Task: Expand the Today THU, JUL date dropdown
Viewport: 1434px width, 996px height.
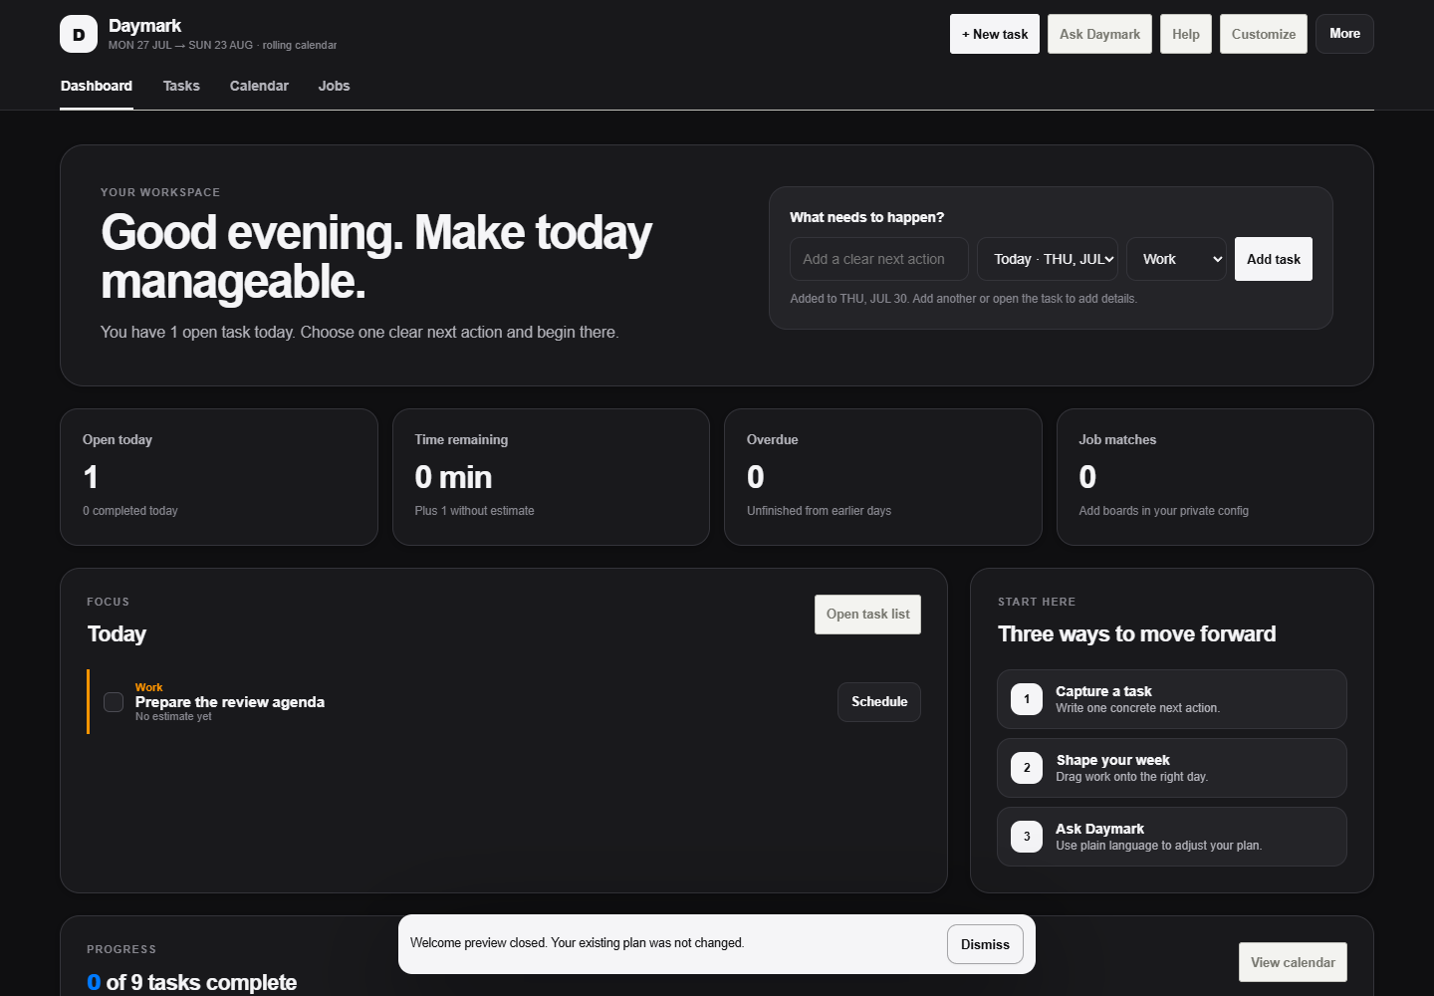Action: (1048, 259)
